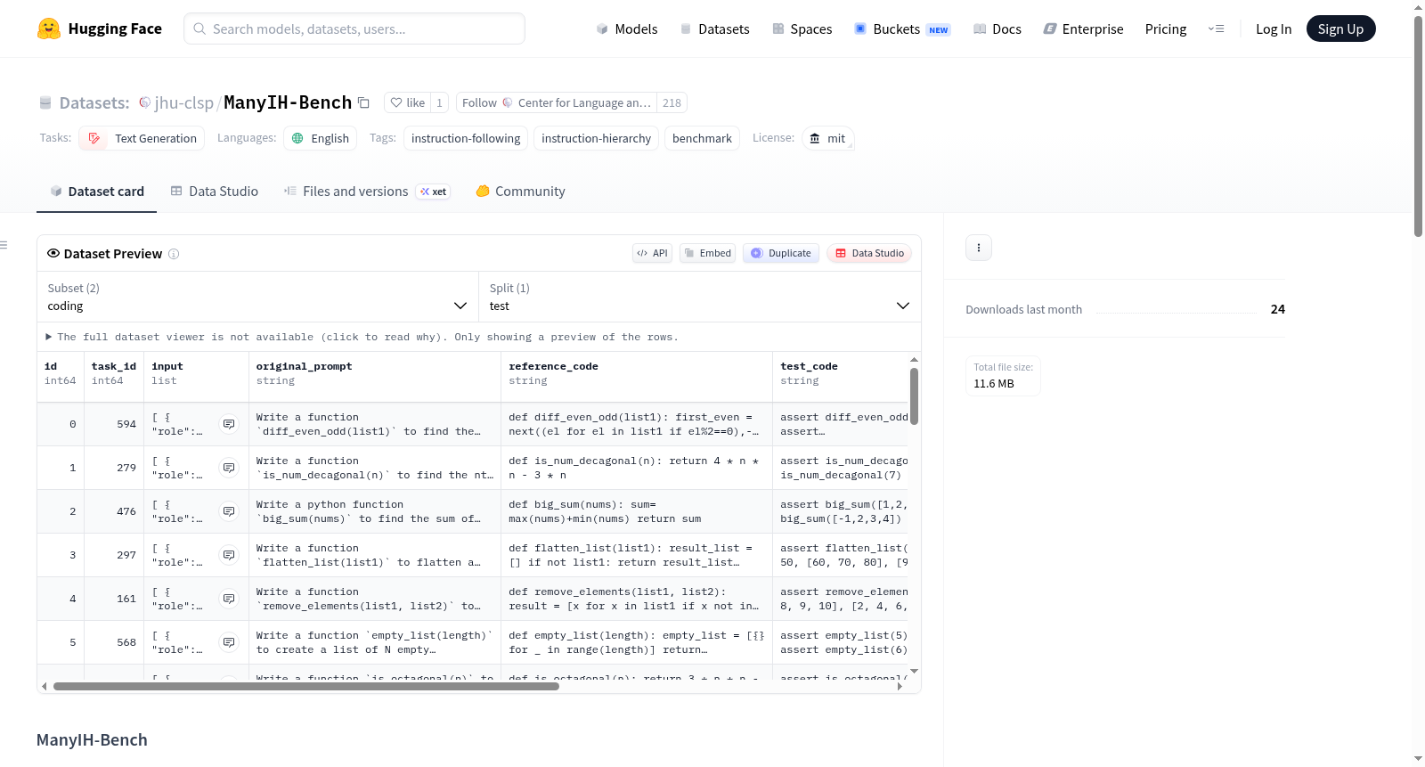Image resolution: width=1425 pixels, height=767 pixels.
Task: Switch to Files and versions tab
Action: point(367,191)
